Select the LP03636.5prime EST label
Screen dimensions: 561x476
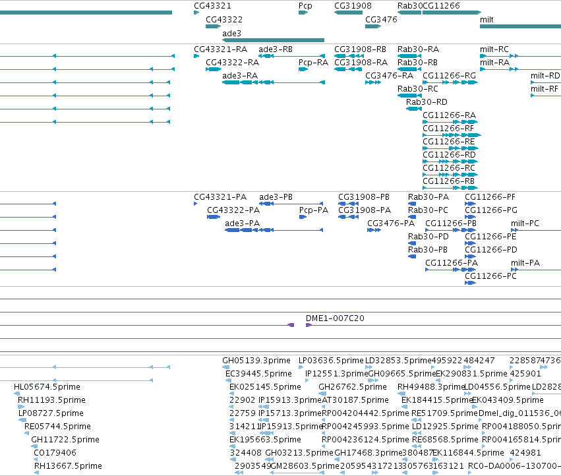click(x=332, y=361)
